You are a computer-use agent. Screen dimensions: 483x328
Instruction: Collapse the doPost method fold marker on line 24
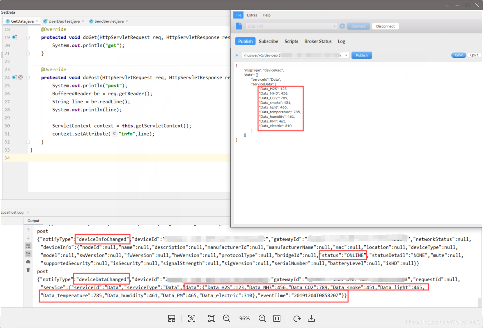pos(28,78)
